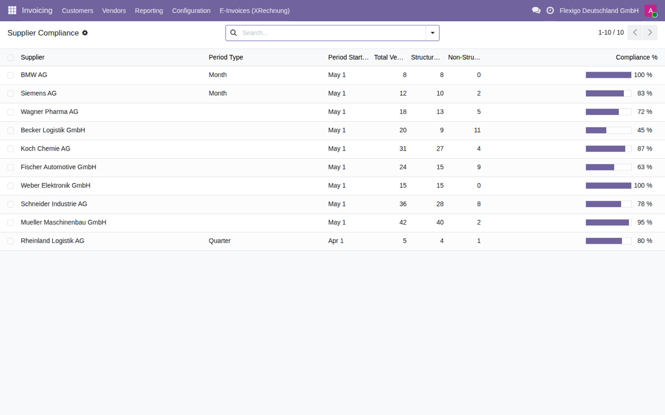
Task: Click the Apr 1 period start cell
Action: [x=336, y=241]
